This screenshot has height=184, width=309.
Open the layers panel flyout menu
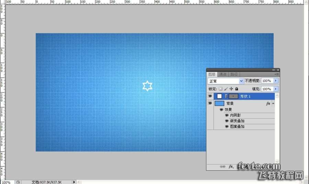coord(277,75)
